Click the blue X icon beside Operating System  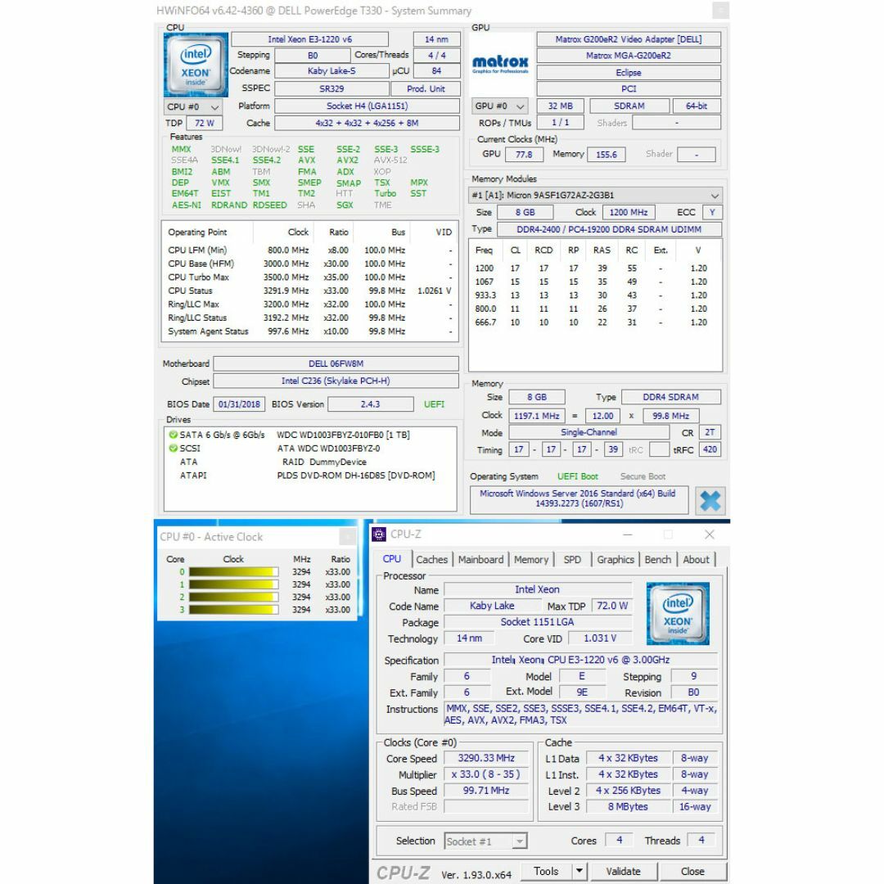[x=710, y=501]
